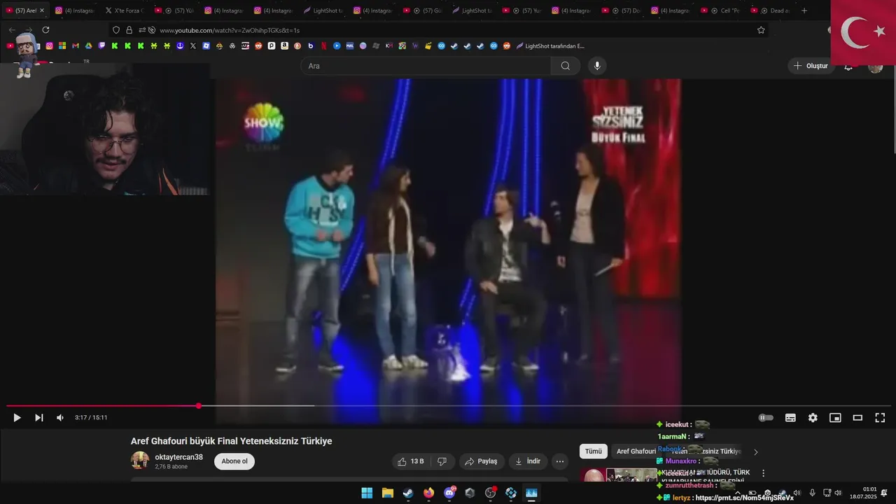Open File Explorer from the taskbar
Viewport: 896px width, 504px height.
coord(388,493)
